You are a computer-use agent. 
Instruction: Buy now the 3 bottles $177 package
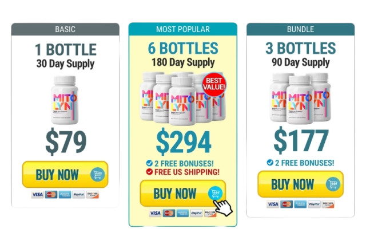point(301,184)
